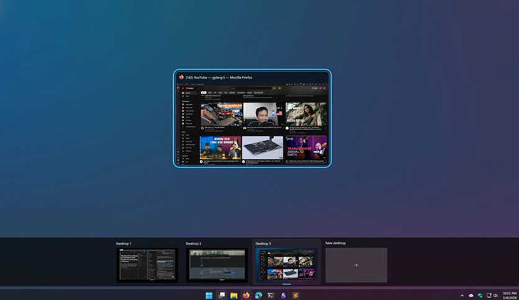Viewport: 519px width, 300px height.
Task: Open the purple Obsidian taskbar icon
Action: pos(283,296)
